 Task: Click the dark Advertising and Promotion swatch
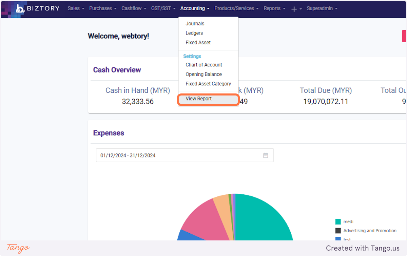click(338, 231)
